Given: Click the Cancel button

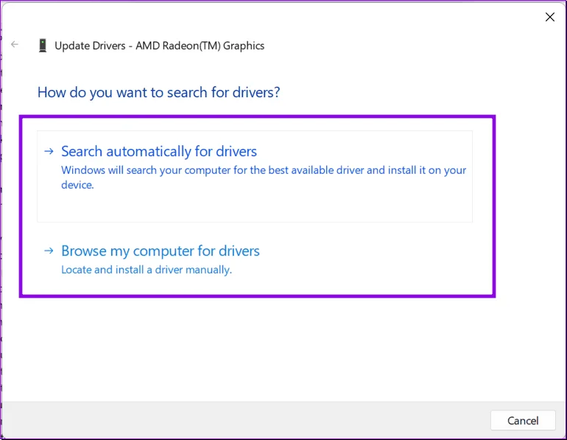Looking at the screenshot, I should 523,420.
